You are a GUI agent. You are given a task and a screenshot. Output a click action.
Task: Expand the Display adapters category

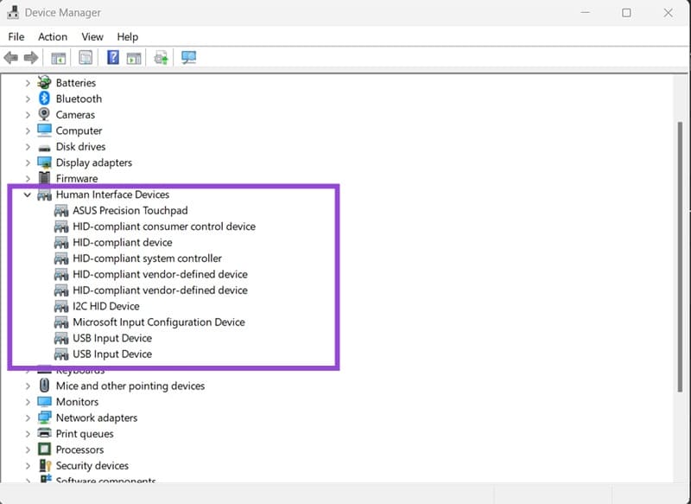pyautogui.click(x=28, y=163)
